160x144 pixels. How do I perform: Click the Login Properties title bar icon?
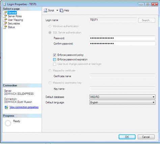point(4,4)
